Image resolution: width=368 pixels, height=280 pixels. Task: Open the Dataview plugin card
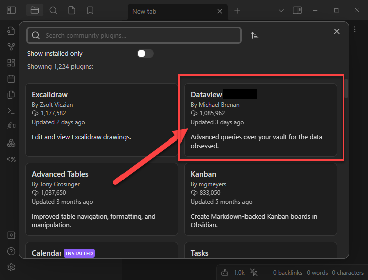coord(261,120)
